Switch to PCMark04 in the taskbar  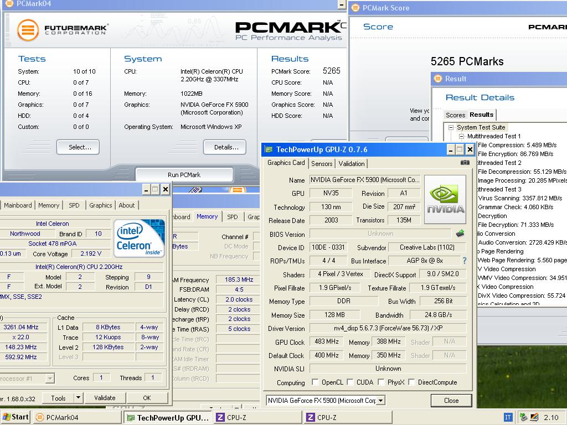[78, 417]
